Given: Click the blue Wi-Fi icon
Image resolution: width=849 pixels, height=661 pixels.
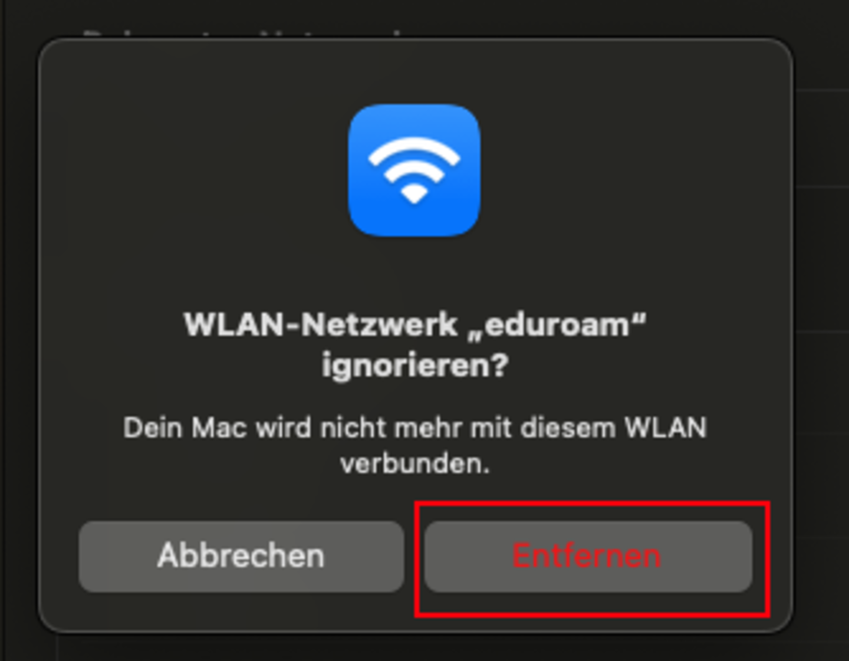Looking at the screenshot, I should (x=414, y=170).
